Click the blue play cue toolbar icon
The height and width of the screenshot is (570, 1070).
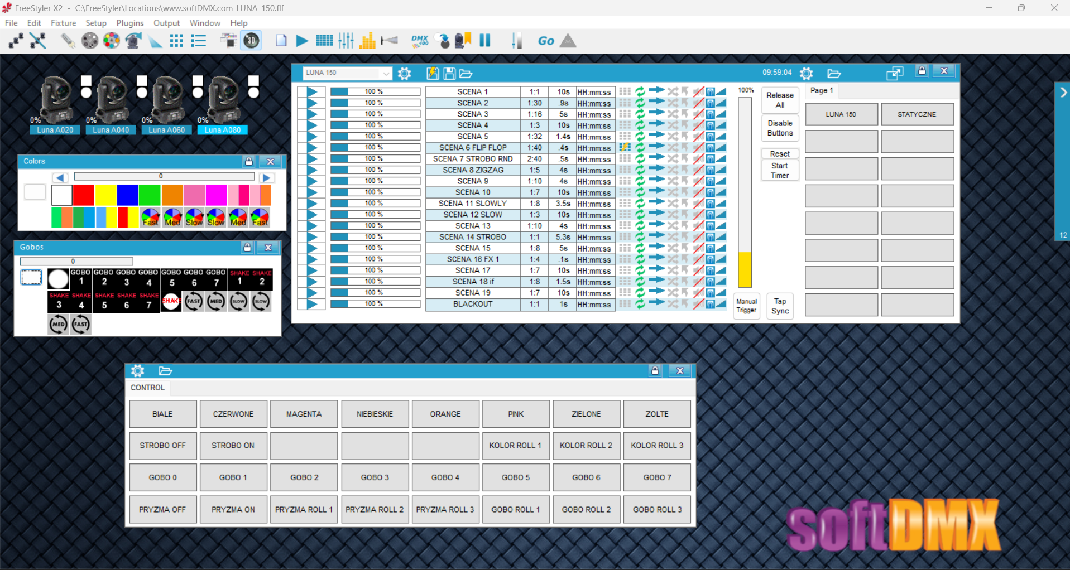[x=302, y=41]
